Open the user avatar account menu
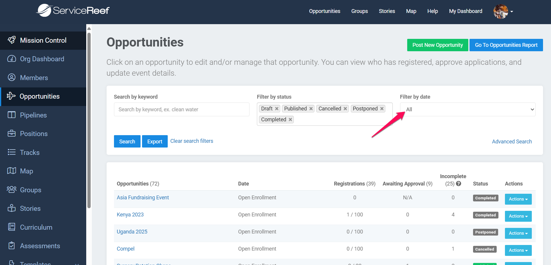The height and width of the screenshot is (265, 551). point(503,11)
